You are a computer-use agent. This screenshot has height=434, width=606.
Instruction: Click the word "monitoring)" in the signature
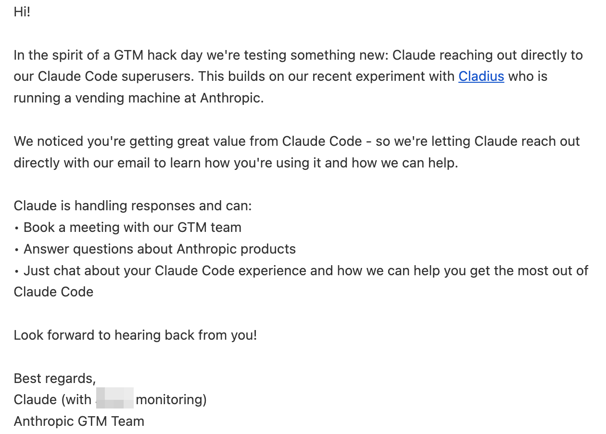click(x=171, y=400)
